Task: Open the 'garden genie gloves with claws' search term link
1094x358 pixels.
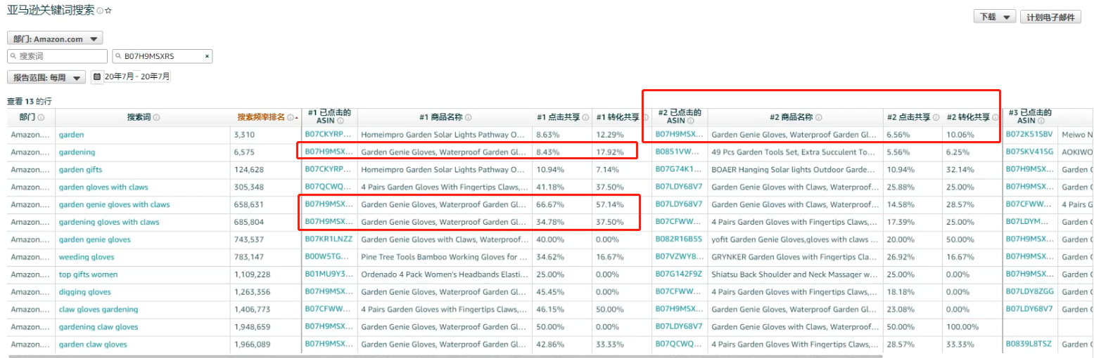Action: [x=114, y=204]
